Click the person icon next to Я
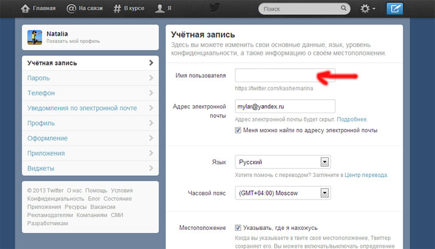 point(160,8)
